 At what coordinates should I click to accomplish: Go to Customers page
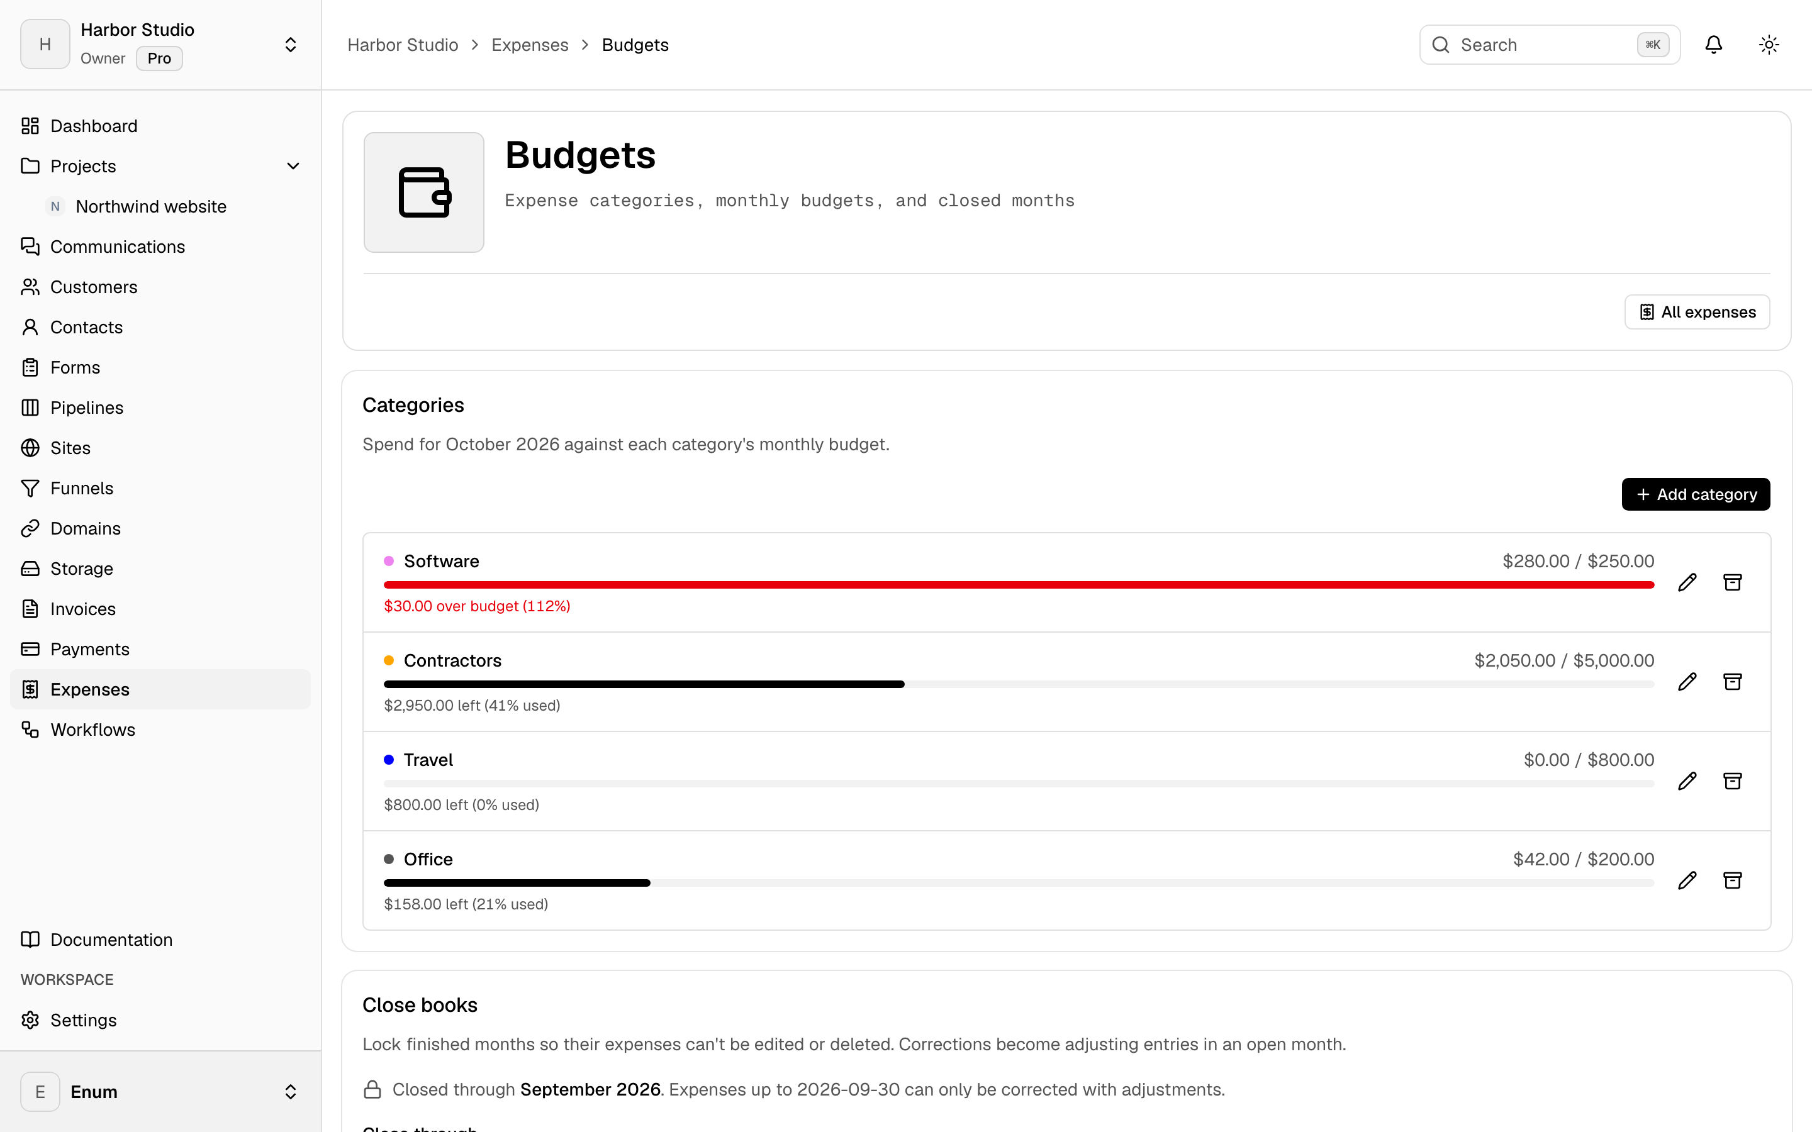click(160, 287)
